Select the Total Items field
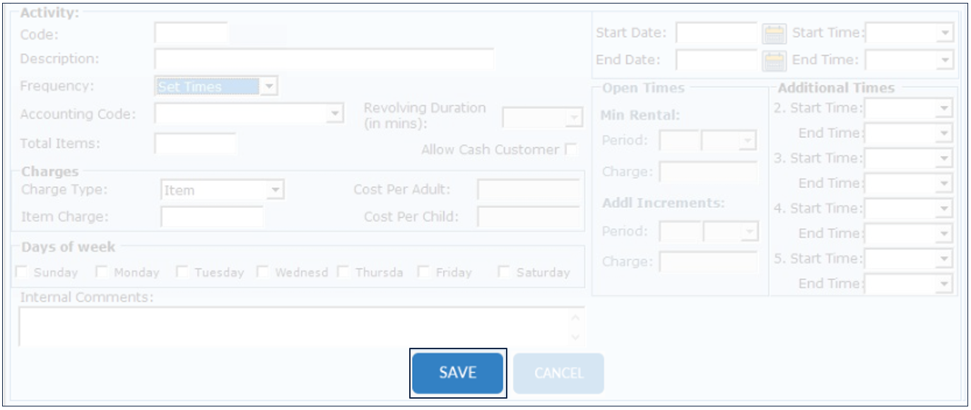The width and height of the screenshot is (971, 410). [x=196, y=143]
